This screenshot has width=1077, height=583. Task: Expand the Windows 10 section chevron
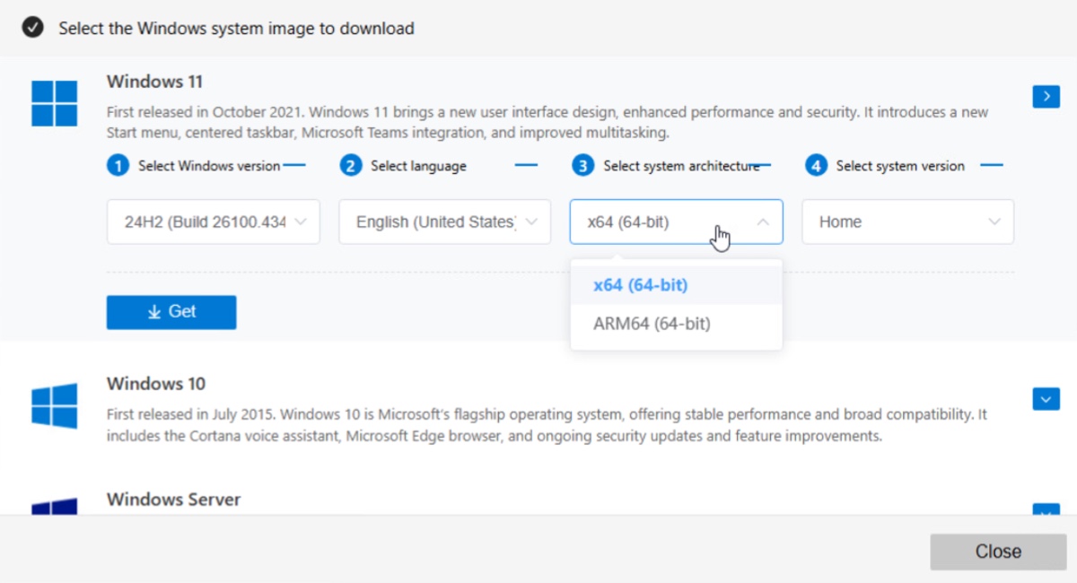pyautogui.click(x=1046, y=398)
